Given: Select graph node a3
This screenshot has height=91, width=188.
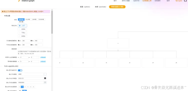Looking at the screenshot, I should point(106,63).
